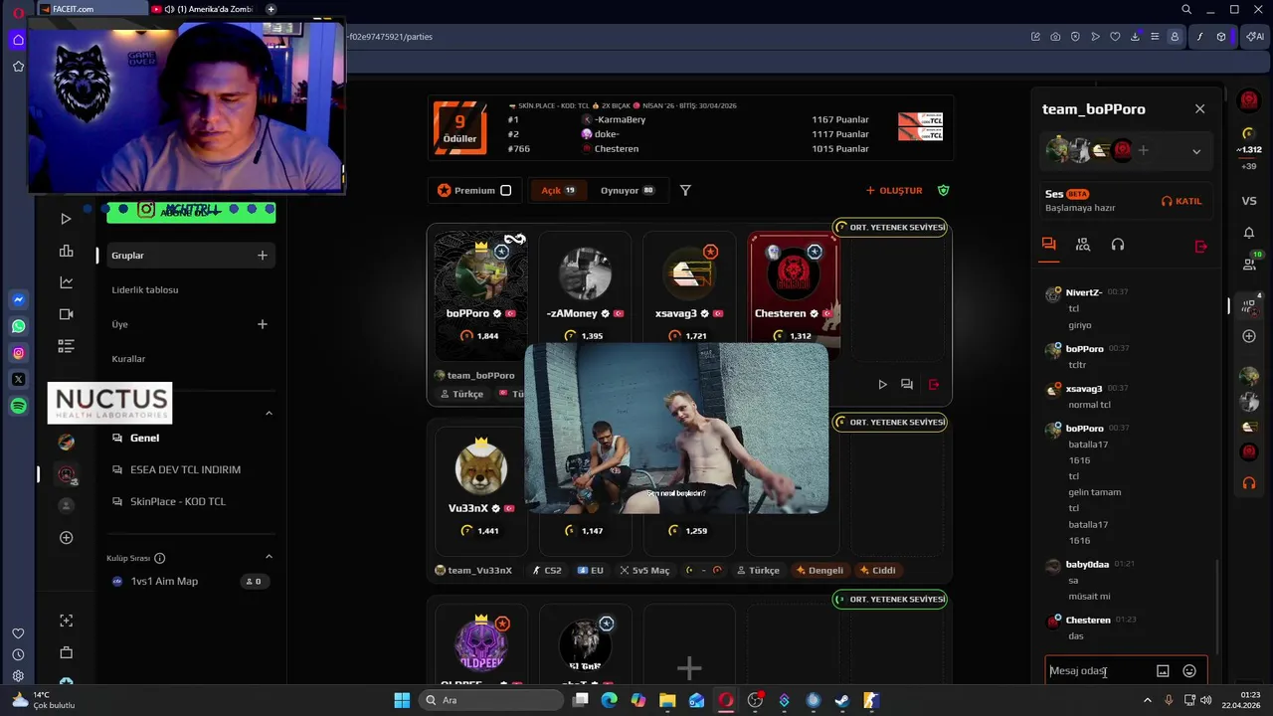Open the player search tab in party panel

click(x=1083, y=245)
